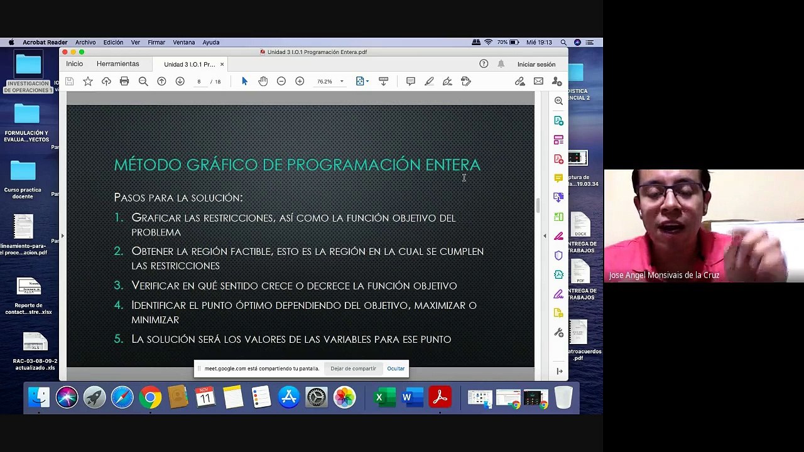Click Ocultar in sharing bar

pyautogui.click(x=396, y=369)
